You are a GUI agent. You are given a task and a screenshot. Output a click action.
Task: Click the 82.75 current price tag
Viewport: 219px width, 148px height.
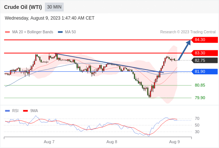(x=205, y=60)
